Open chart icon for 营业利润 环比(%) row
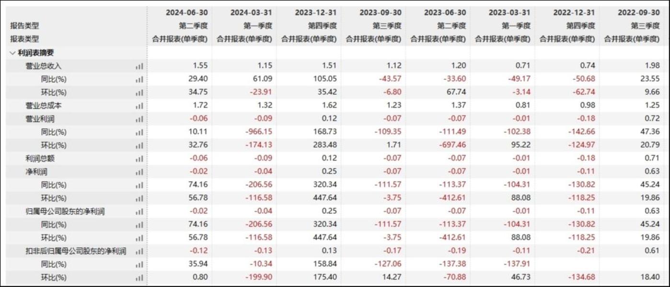The height and width of the screenshot is (287, 670). 139,145
